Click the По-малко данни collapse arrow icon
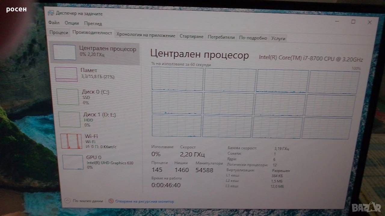 point(67,201)
